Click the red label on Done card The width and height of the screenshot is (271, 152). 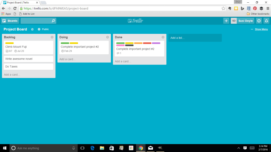pyautogui.click(x=147, y=43)
